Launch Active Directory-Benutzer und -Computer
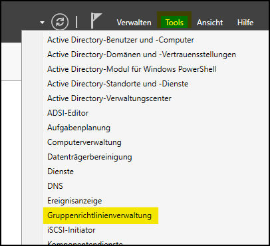Viewport: 270px width, 246px height. coord(120,40)
